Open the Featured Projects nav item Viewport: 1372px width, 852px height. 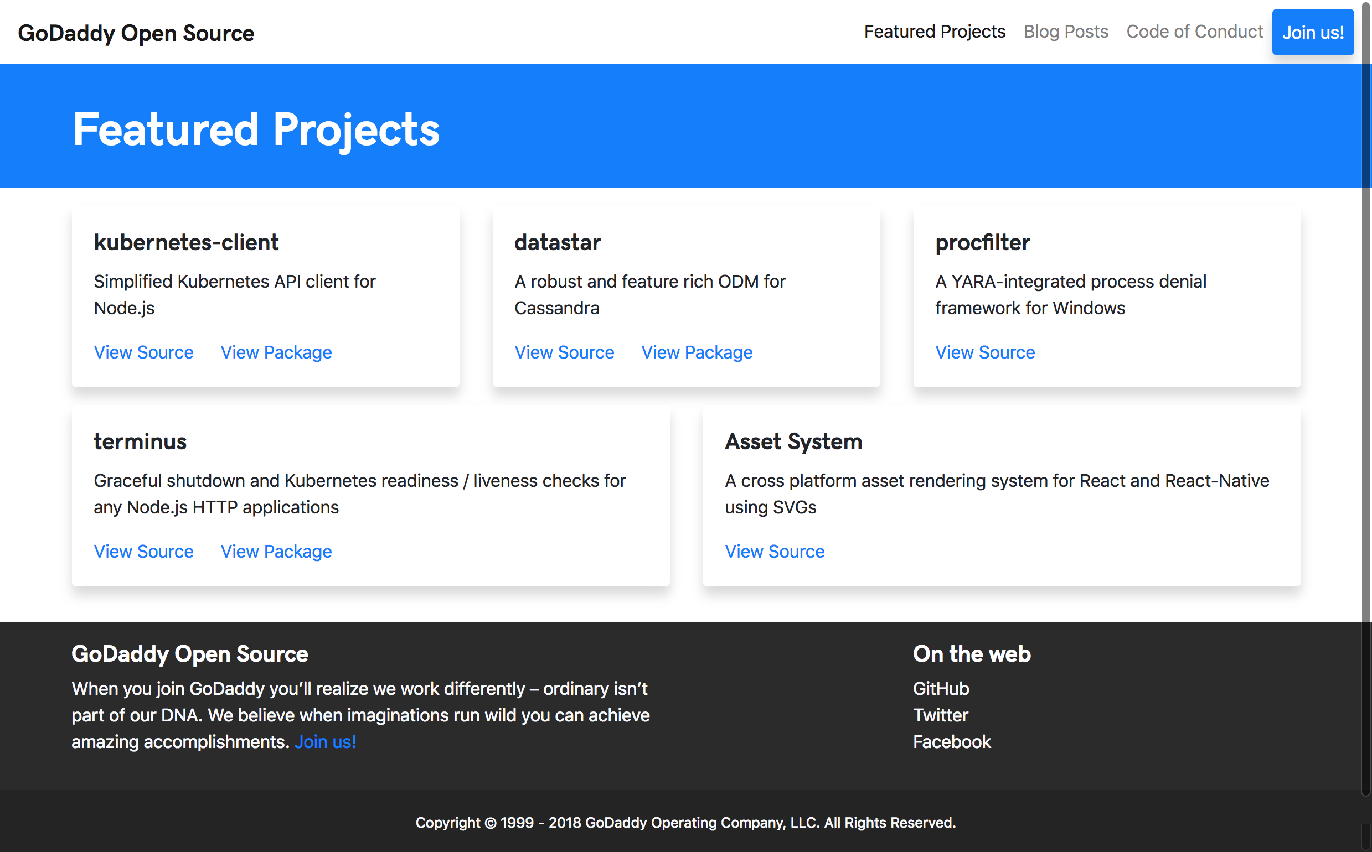pos(935,32)
